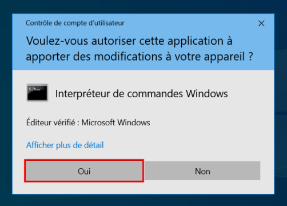Click the word application in the heading

point(196,42)
